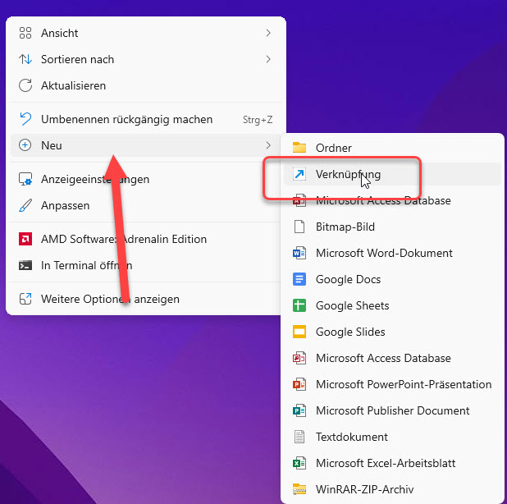Select Verknüpfung in the Neu submenu
The image size is (507, 504).
coord(392,174)
